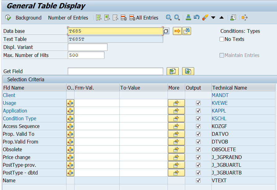Click the binoculars search button beside Data base
This screenshot has width=277, height=190.
(x=186, y=31)
